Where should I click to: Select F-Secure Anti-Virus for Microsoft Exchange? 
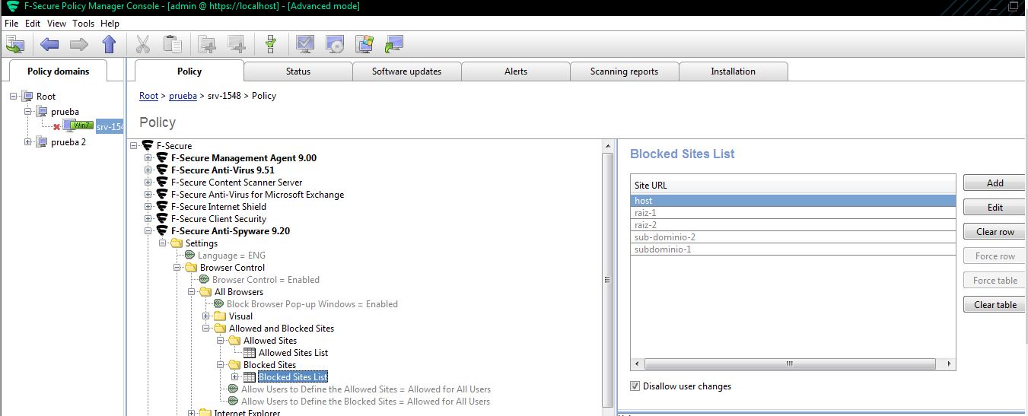click(x=257, y=195)
